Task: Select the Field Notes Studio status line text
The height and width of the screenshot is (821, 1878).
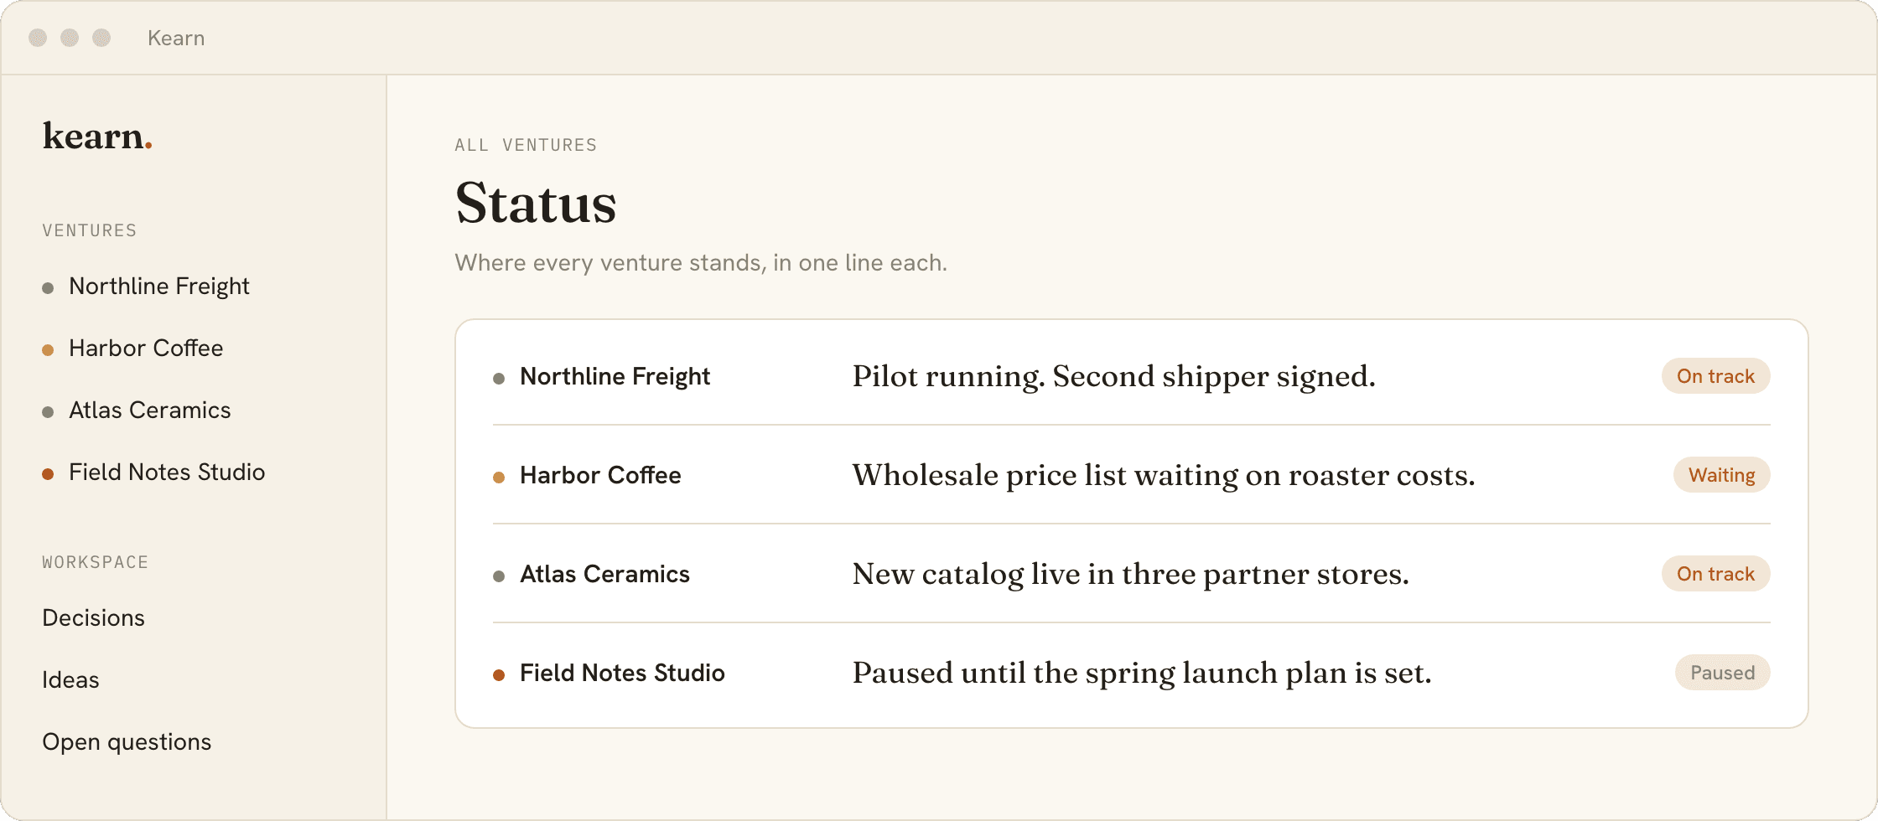Action: (1142, 673)
